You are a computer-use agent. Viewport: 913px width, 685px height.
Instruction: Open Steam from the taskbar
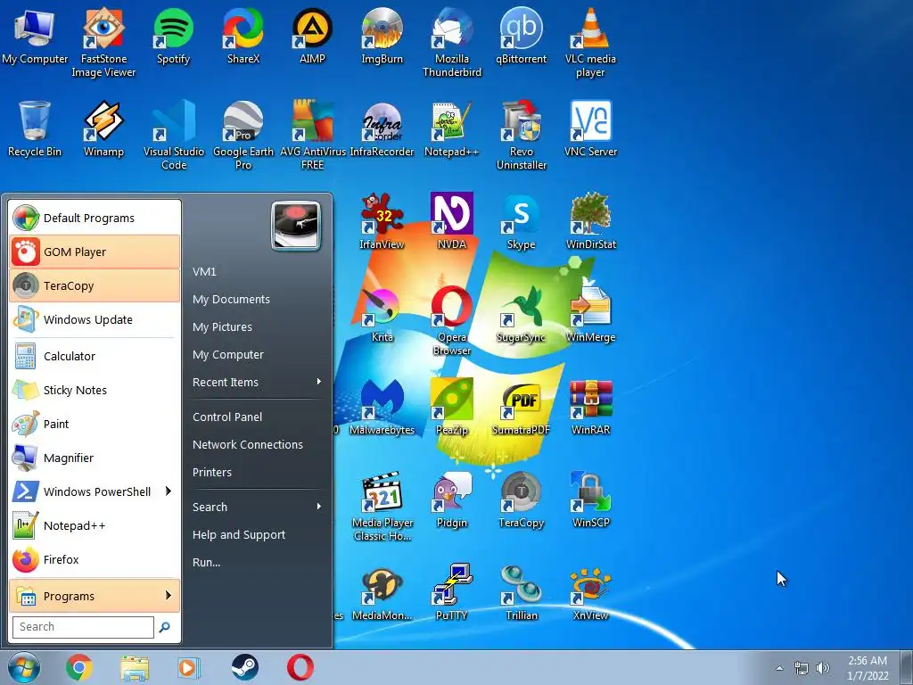click(244, 667)
